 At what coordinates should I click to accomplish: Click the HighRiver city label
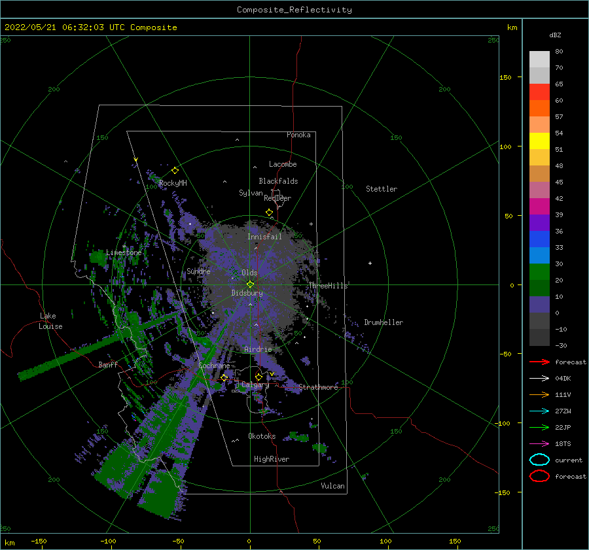pyautogui.click(x=272, y=459)
